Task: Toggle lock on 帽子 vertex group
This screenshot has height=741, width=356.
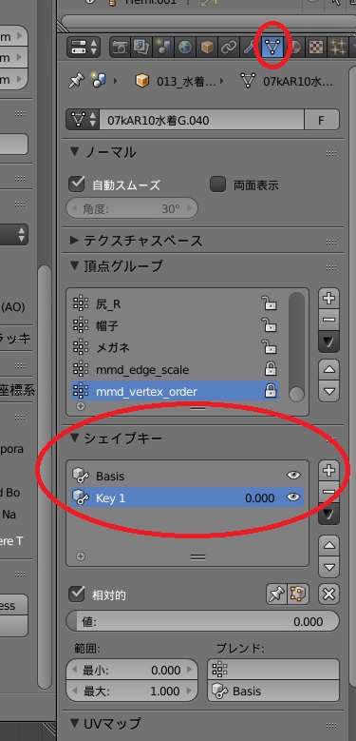Action: 270,325
